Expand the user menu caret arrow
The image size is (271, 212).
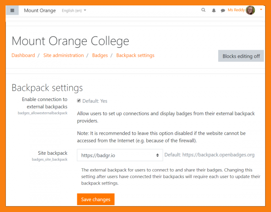click(261, 9)
